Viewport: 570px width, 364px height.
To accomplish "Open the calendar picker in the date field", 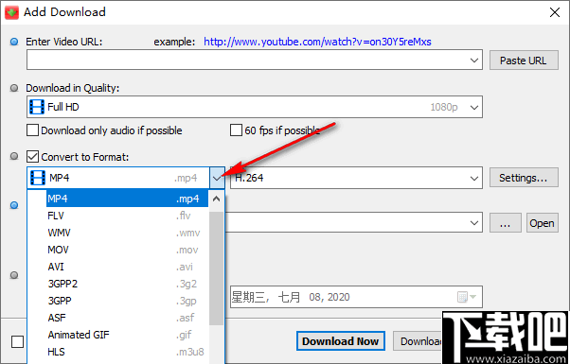I will [x=467, y=297].
